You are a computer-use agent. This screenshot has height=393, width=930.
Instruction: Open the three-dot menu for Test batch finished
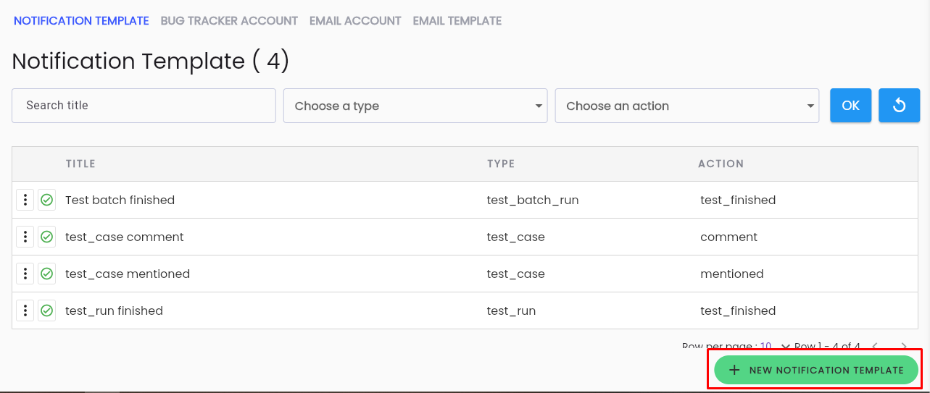click(x=25, y=200)
